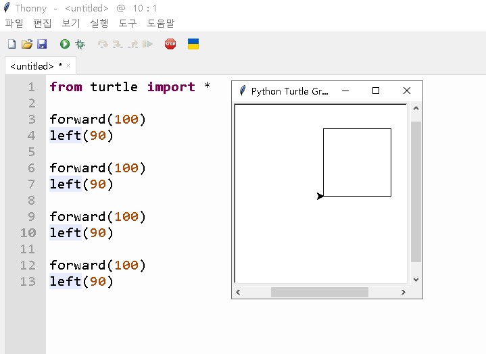The image size is (486, 354).
Task: Click the 'from turtle import *' code line
Action: tap(130, 86)
